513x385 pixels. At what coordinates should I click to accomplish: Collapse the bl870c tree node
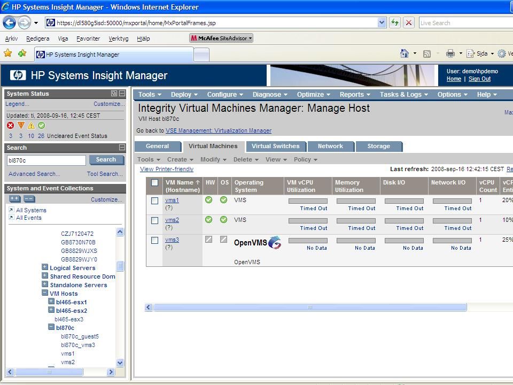click(x=51, y=327)
